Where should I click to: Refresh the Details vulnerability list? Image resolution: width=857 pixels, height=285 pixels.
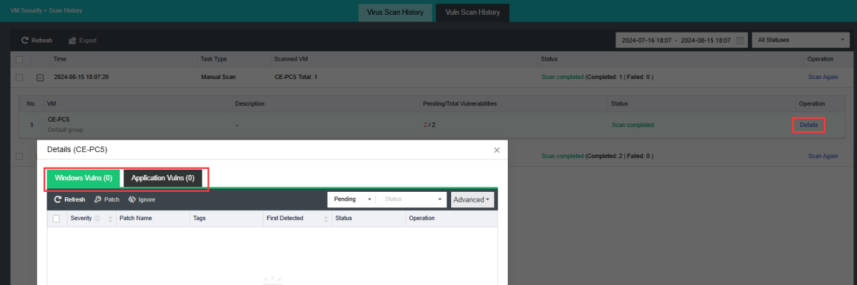click(70, 200)
